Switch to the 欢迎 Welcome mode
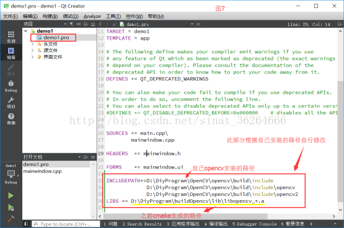 point(11,36)
